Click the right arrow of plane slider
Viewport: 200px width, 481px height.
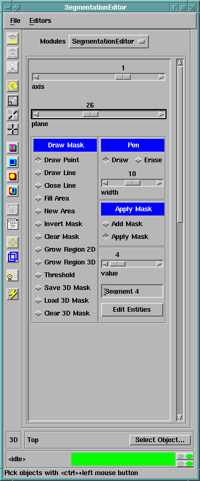click(x=162, y=114)
